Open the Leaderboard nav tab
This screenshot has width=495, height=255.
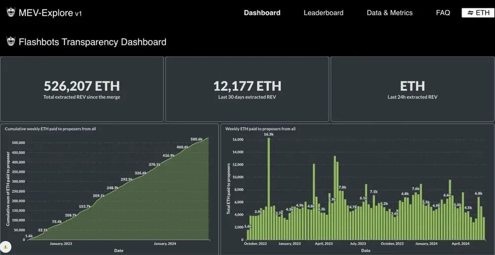pyautogui.click(x=324, y=13)
